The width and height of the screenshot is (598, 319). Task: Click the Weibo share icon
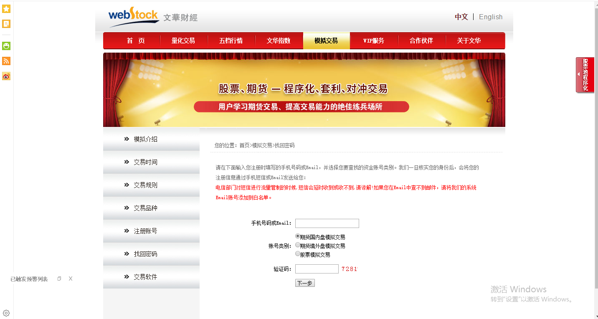(6, 76)
